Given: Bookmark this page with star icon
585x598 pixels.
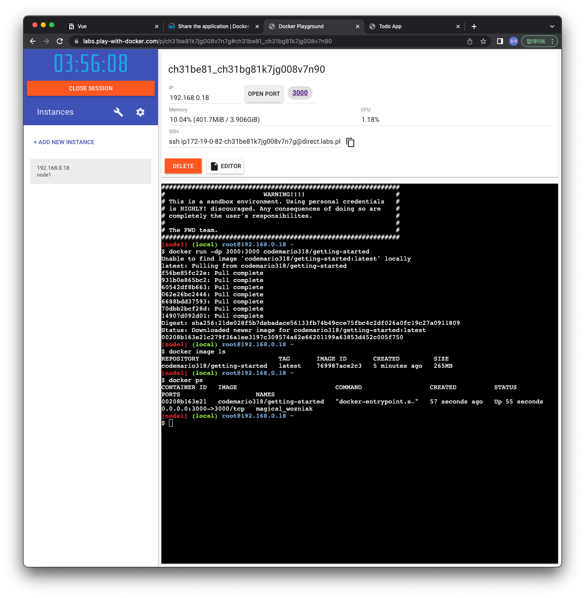Looking at the screenshot, I should [483, 41].
